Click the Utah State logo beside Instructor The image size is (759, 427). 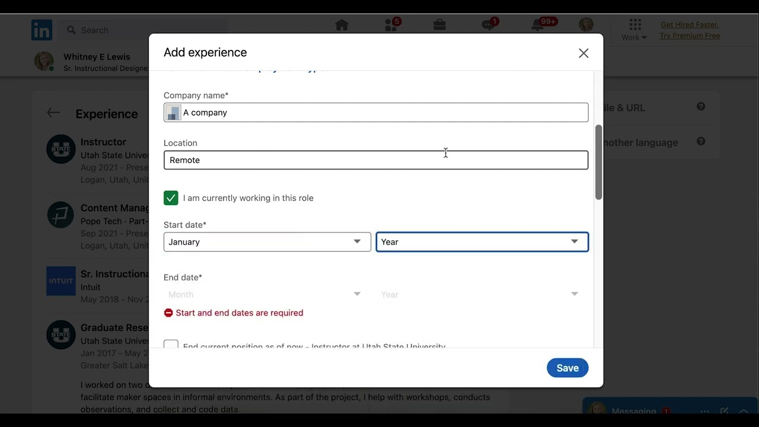pyautogui.click(x=61, y=149)
